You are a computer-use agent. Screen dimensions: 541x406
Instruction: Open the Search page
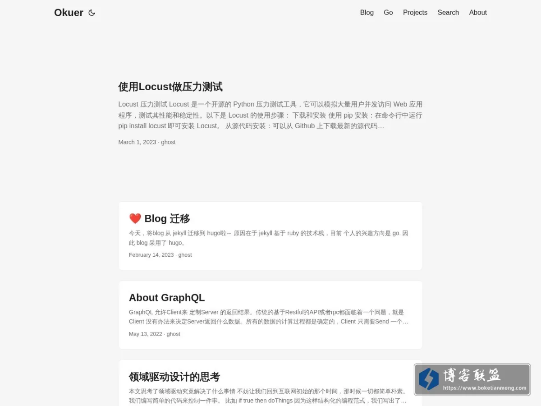[x=448, y=13]
